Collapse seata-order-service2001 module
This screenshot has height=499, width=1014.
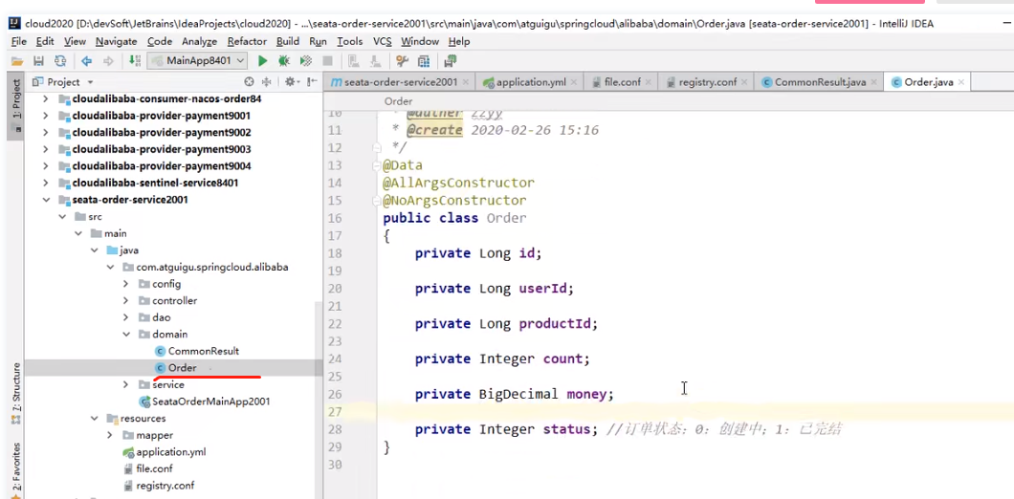click(x=45, y=200)
